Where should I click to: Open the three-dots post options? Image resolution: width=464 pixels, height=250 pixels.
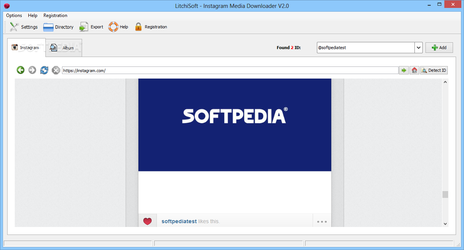pos(322,222)
